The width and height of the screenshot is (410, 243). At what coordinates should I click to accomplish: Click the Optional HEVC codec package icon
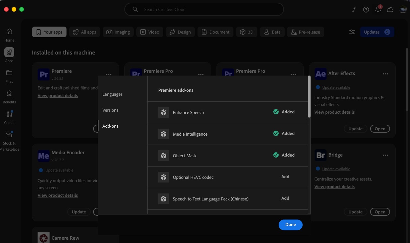pyautogui.click(x=164, y=177)
